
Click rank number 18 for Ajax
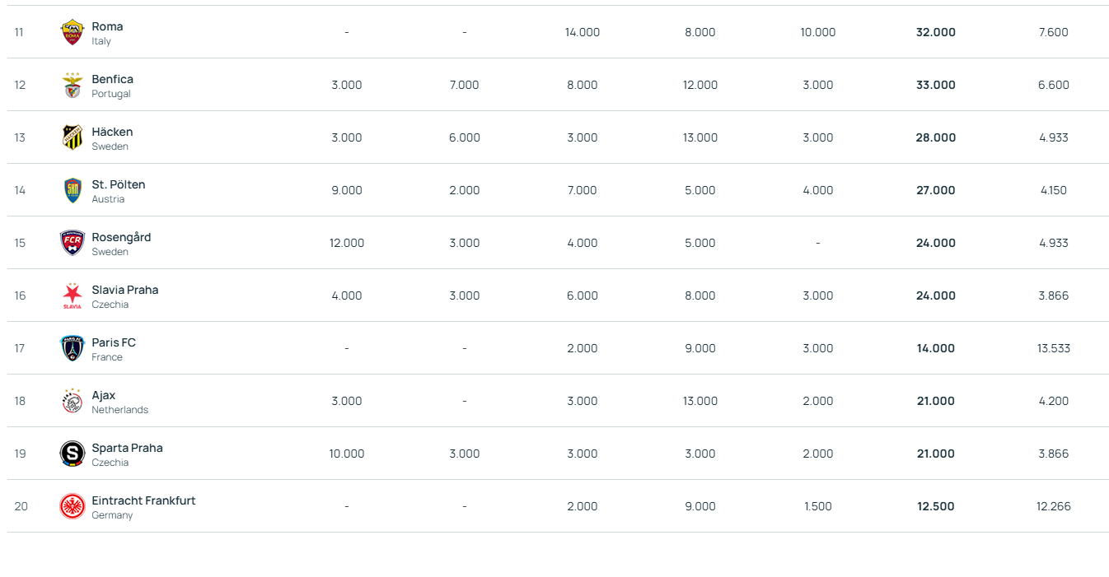tap(20, 401)
